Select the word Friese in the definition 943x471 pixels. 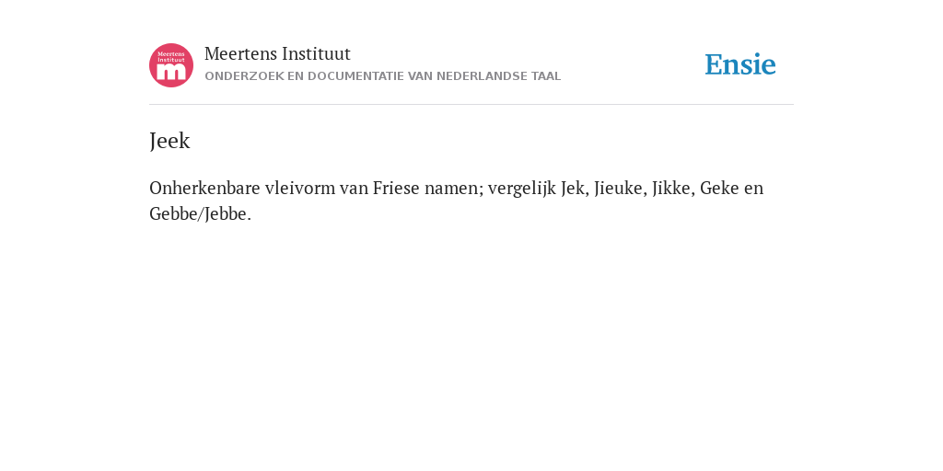396,188
